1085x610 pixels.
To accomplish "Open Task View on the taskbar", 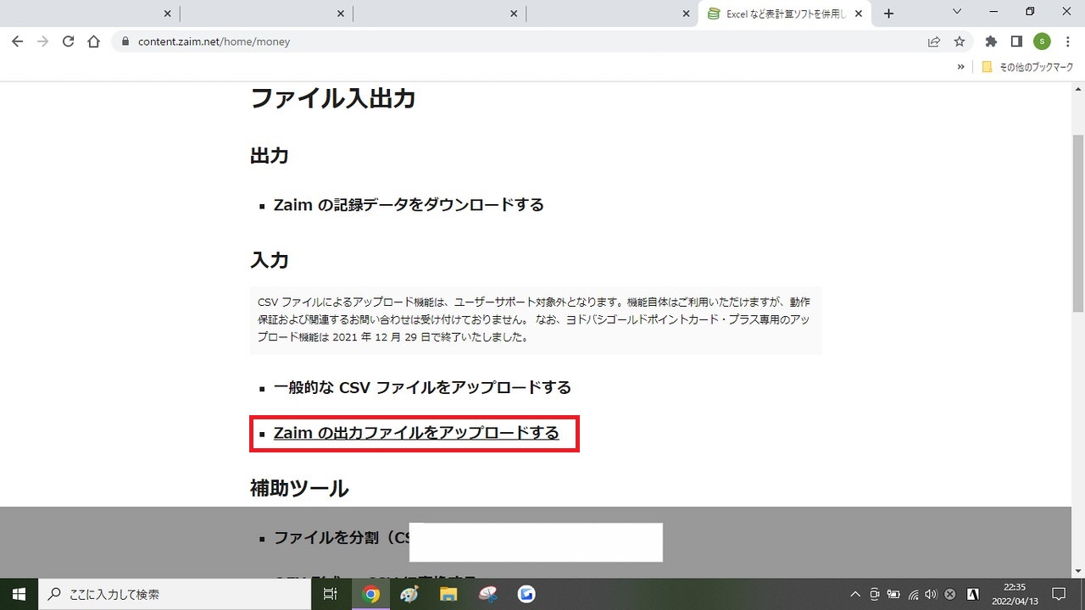I will pos(331,594).
